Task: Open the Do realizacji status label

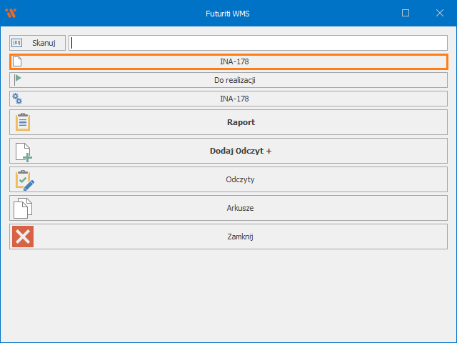Action: (234, 80)
